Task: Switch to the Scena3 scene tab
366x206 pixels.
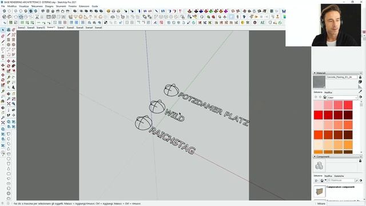Action: coord(21,27)
